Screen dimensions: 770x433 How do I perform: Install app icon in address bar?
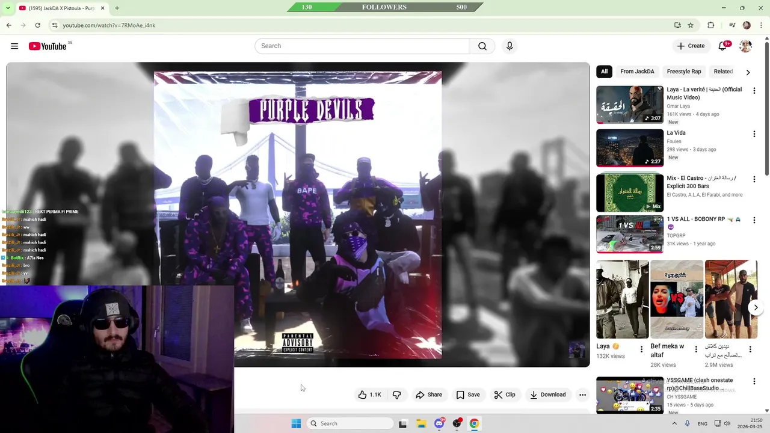click(677, 25)
